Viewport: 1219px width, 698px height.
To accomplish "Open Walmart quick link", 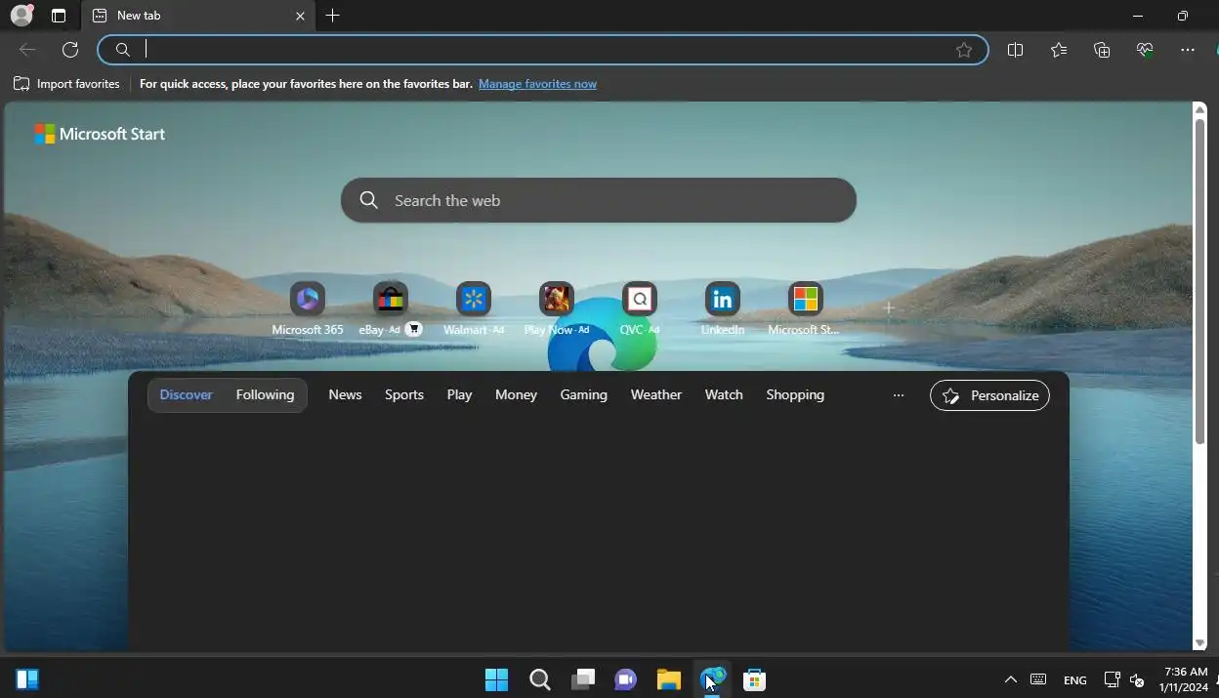I will pos(474,308).
